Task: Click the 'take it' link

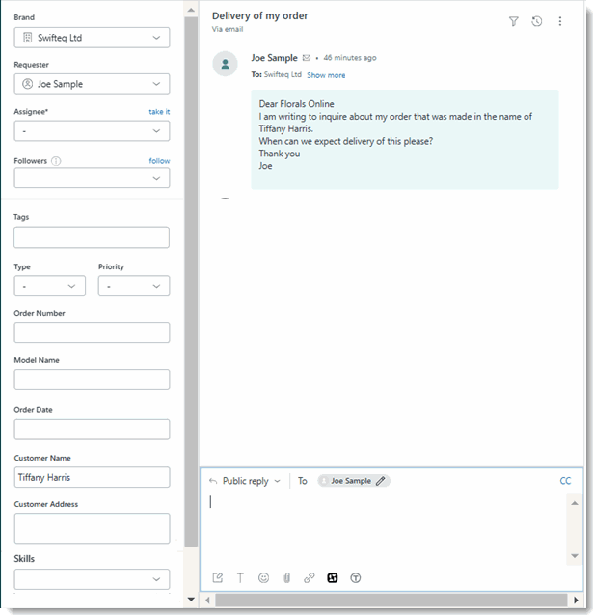Action: point(159,112)
